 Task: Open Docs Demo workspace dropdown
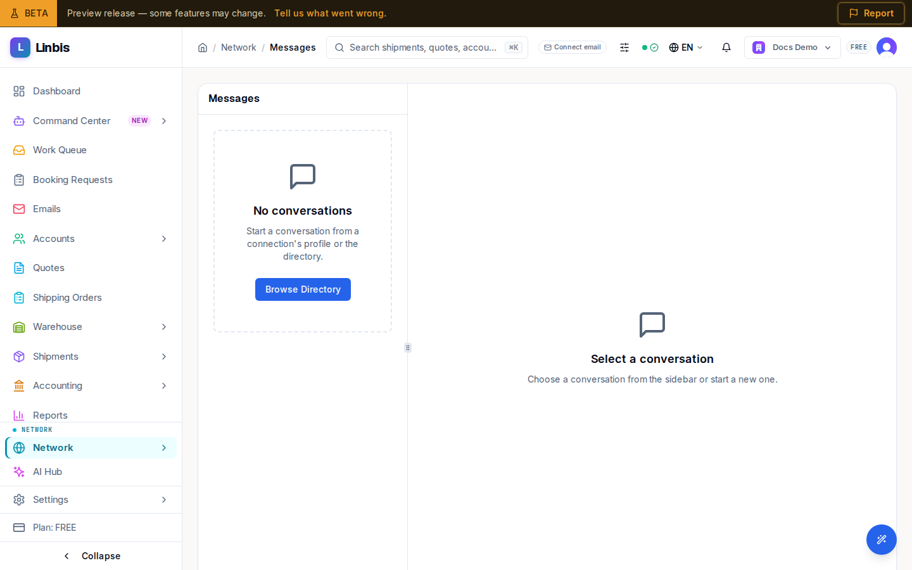(x=792, y=47)
